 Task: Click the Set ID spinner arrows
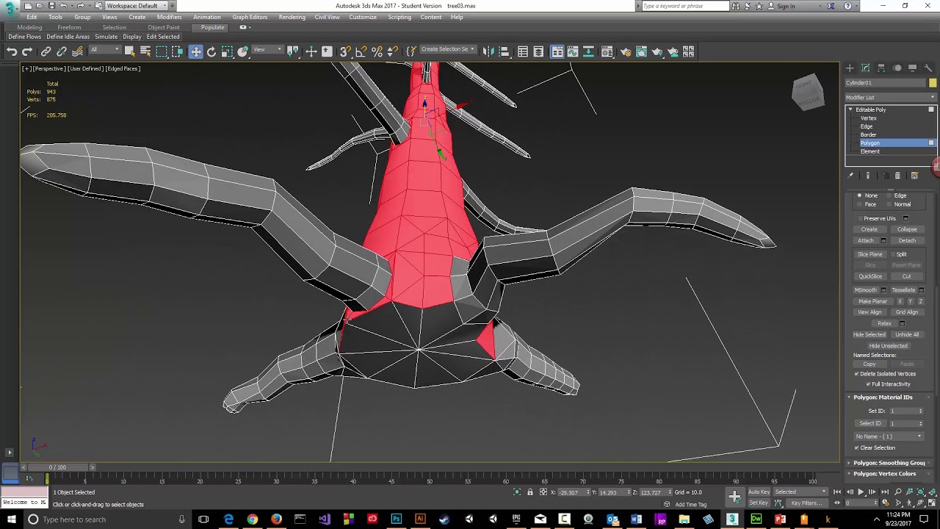[920, 411]
